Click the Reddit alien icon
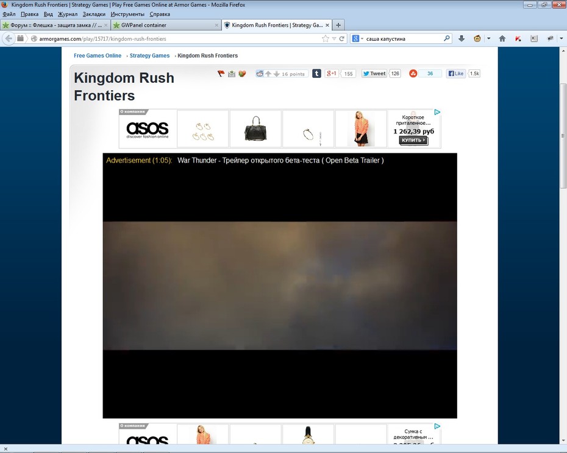 pos(260,74)
